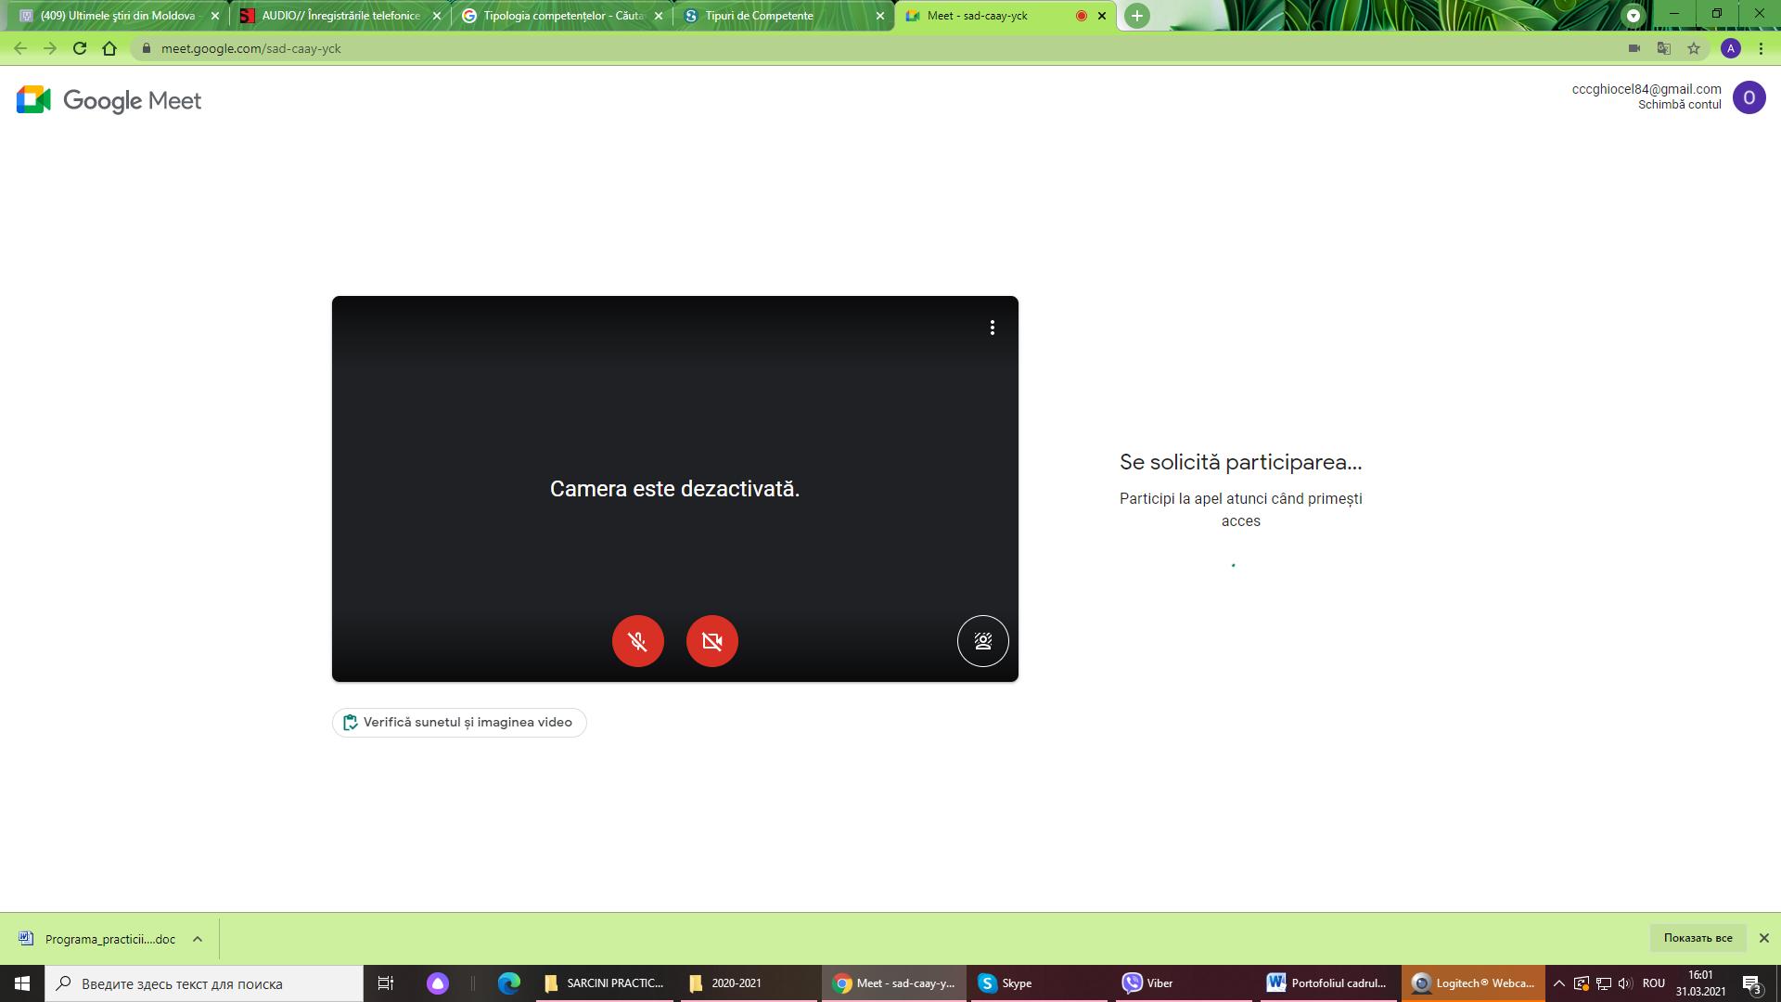
Task: Open three-dot options in video preview
Action: pyautogui.click(x=993, y=328)
